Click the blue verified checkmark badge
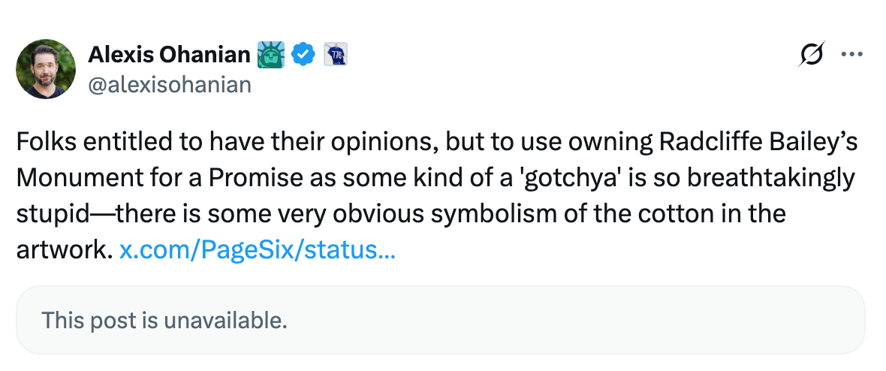Screen dimensions: 886x371 (x=303, y=54)
